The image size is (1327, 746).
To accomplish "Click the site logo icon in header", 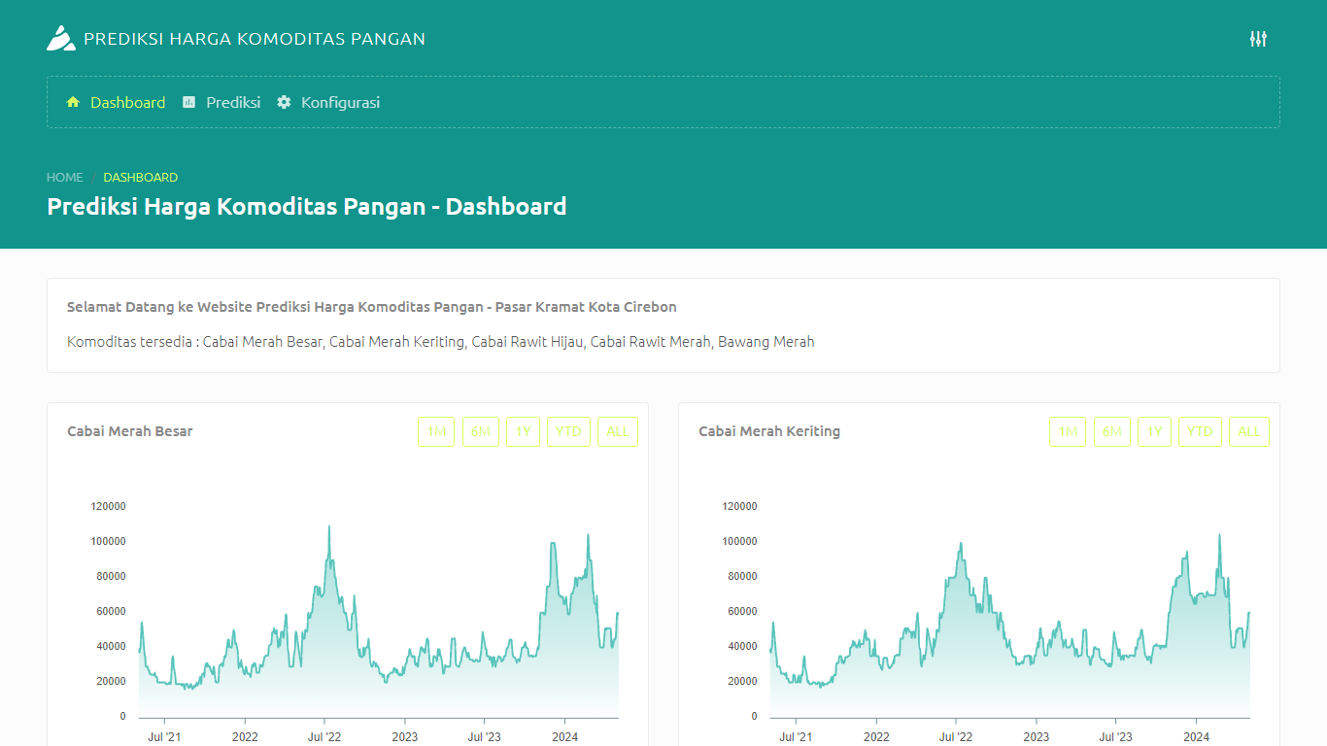I will 60,39.
